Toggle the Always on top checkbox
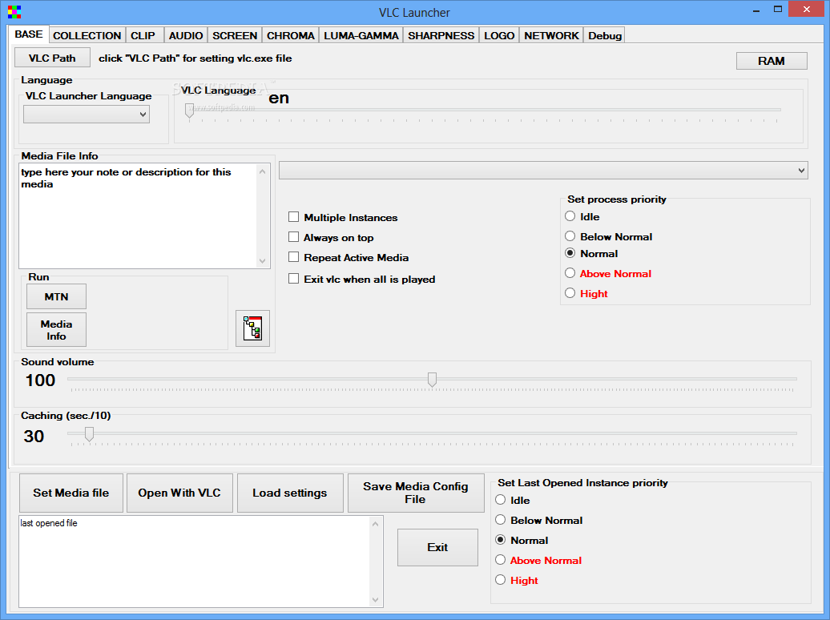 [x=294, y=237]
